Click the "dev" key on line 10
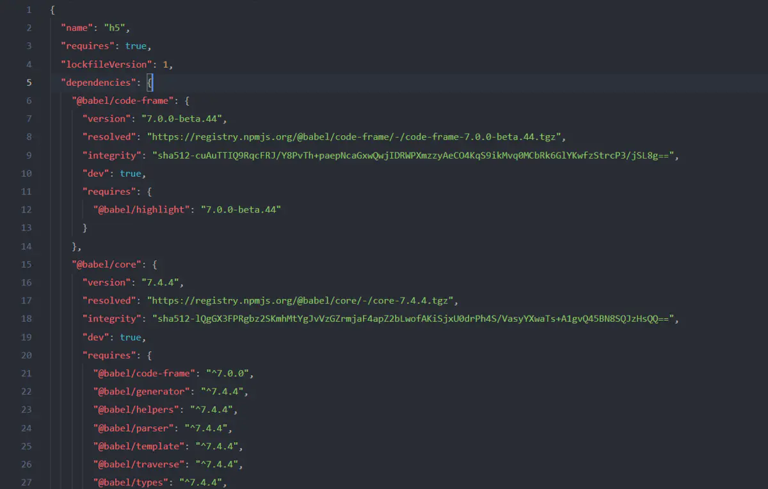 click(x=96, y=173)
